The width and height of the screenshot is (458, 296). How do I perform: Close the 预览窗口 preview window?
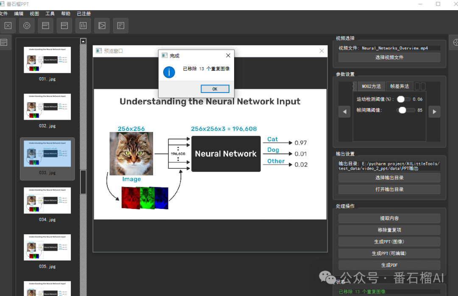point(321,51)
